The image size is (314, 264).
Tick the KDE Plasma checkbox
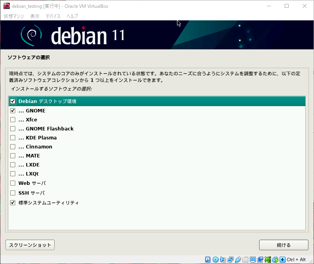(x=13, y=137)
